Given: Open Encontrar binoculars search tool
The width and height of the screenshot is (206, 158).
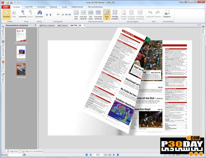Looking at the screenshot, I should click(x=39, y=14).
